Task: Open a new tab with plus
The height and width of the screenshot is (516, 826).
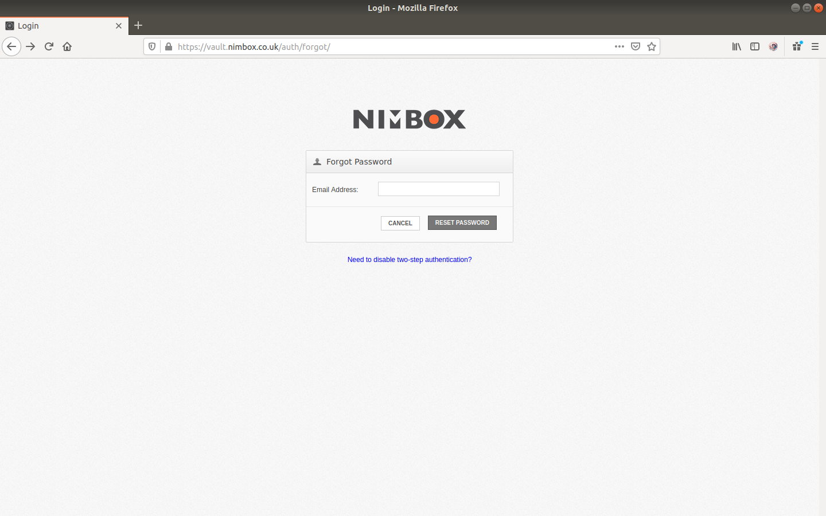Action: coord(138,25)
